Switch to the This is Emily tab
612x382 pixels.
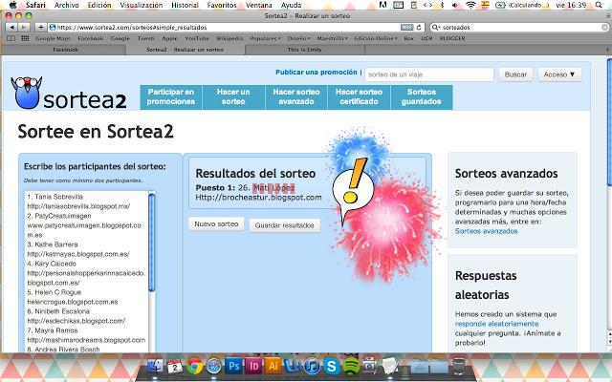tap(304, 50)
